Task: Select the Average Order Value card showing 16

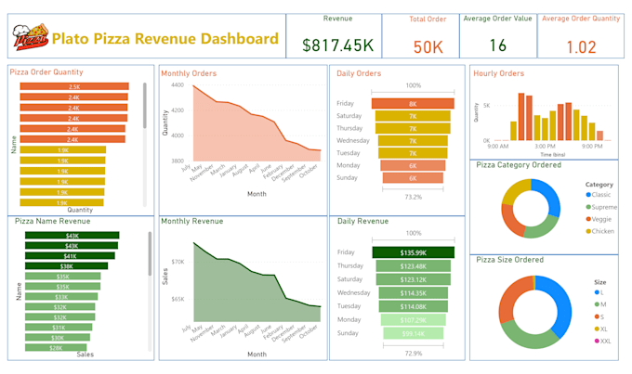Action: coord(498,36)
